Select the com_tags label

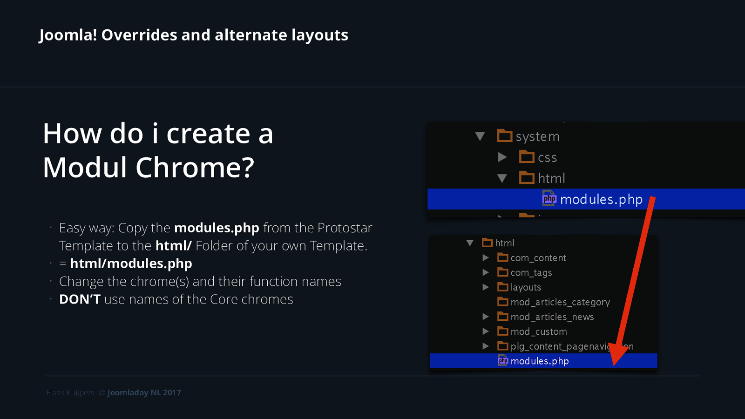pos(531,273)
